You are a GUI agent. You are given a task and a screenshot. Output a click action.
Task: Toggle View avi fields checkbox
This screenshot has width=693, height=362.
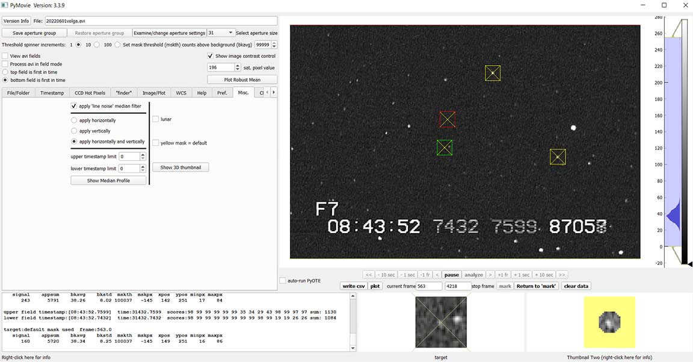click(x=5, y=56)
